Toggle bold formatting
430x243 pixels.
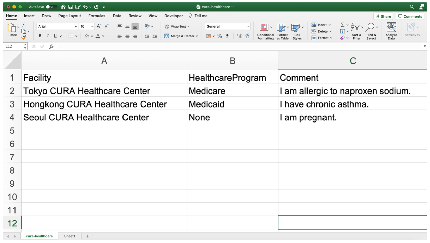40,36
